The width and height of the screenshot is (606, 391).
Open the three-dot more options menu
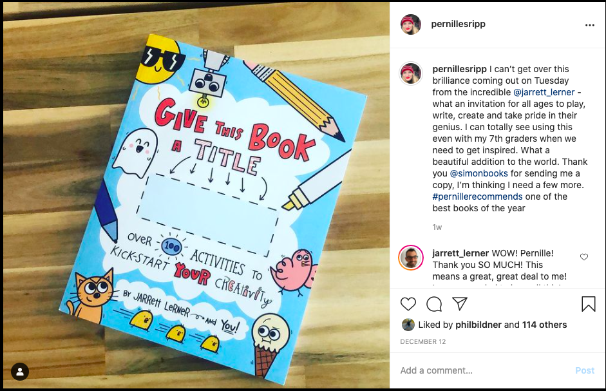(x=589, y=25)
